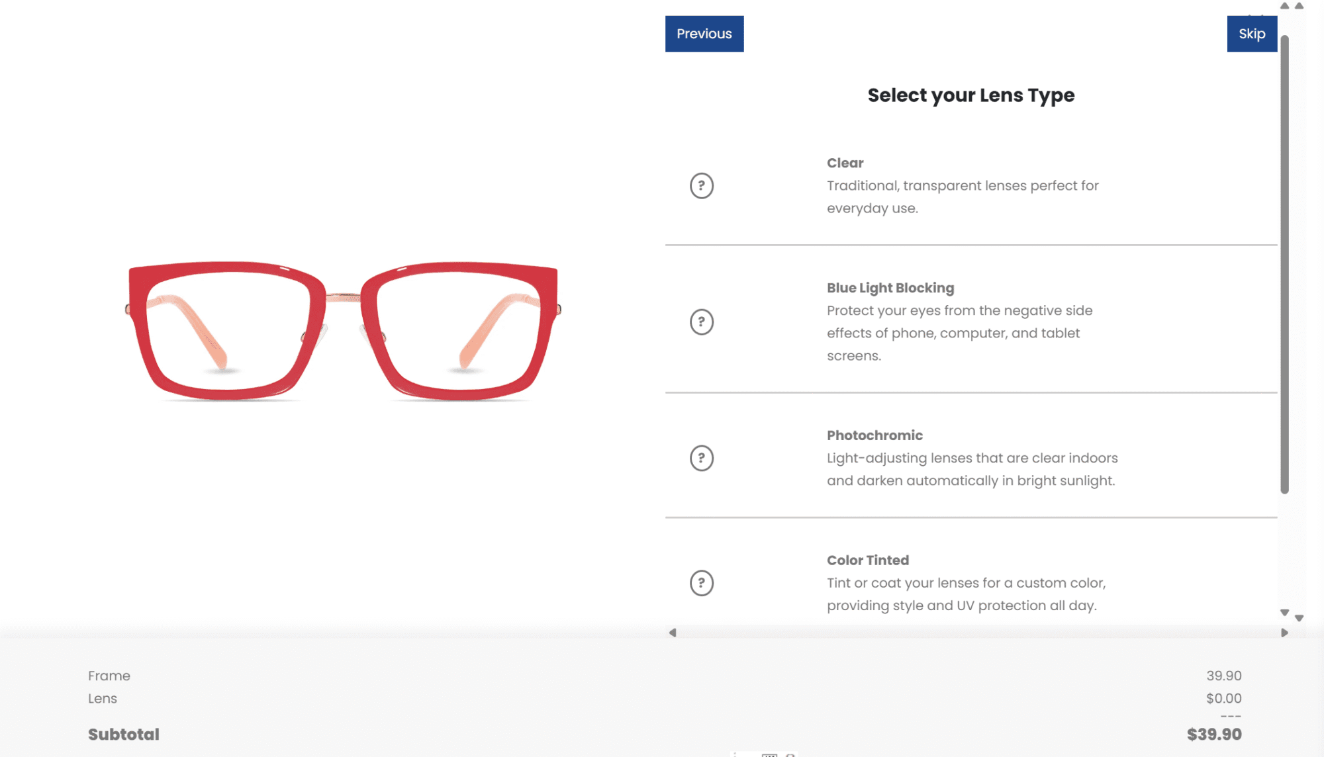Click the outermost scroll-down arrow at right edge

(1299, 618)
